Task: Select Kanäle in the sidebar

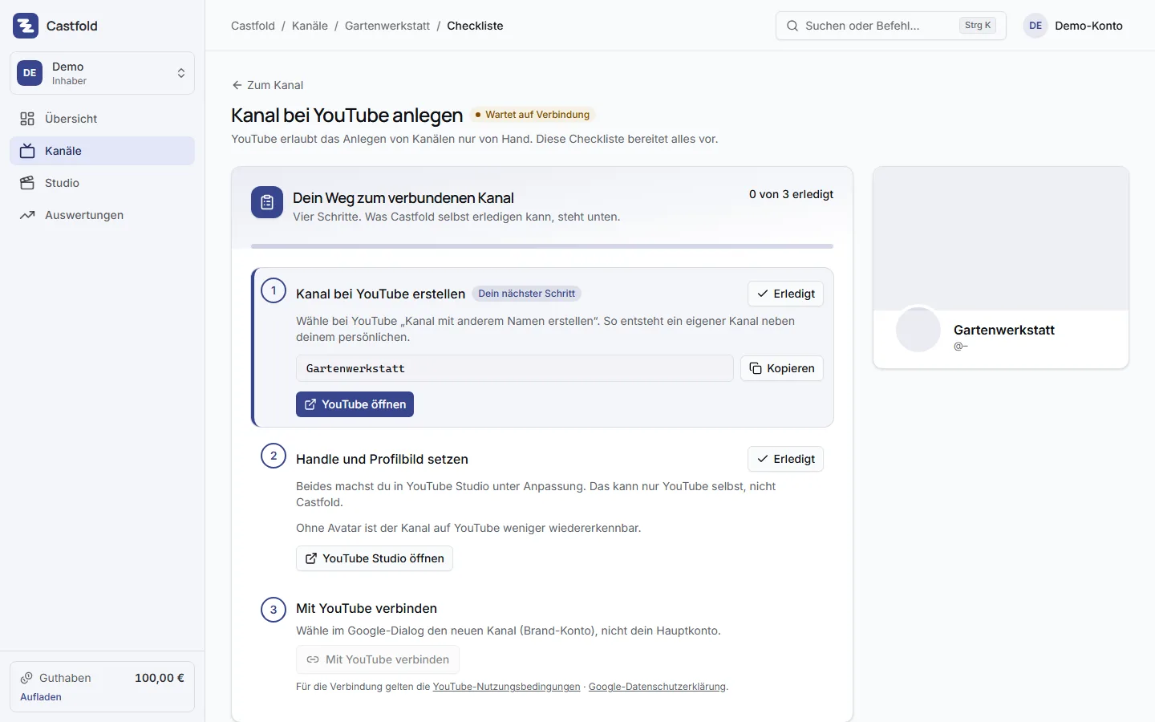Action: coord(102,151)
